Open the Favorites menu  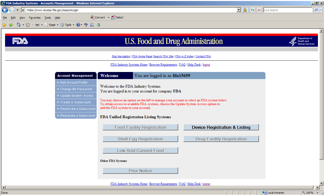tap(35, 18)
